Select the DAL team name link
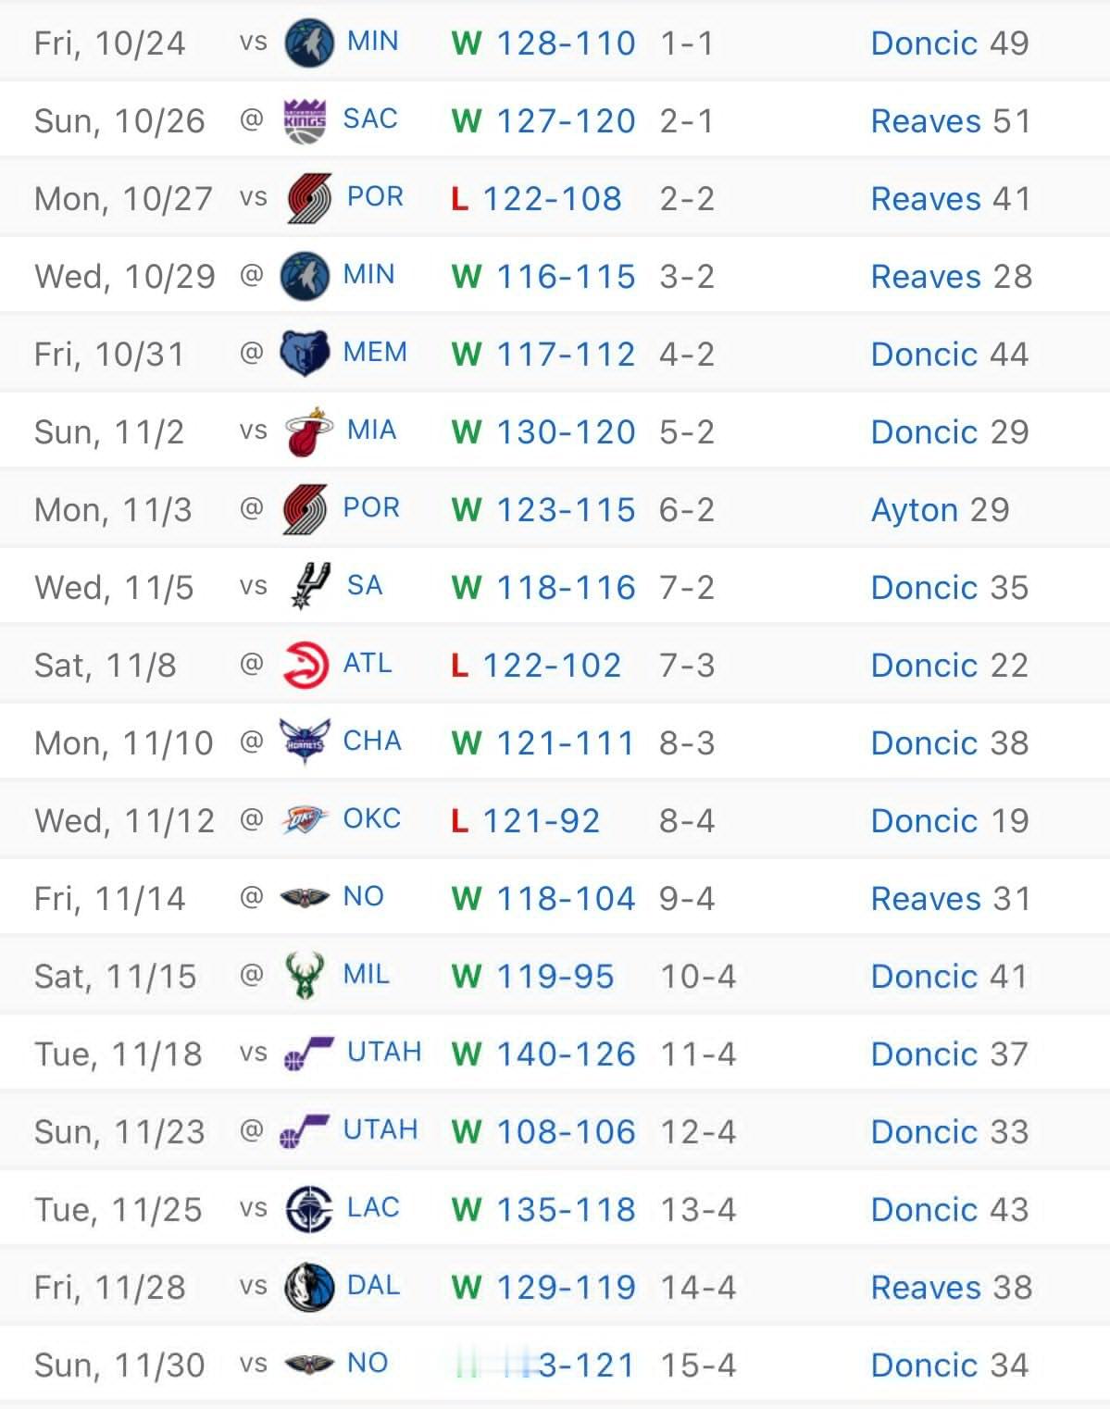 tap(373, 1286)
